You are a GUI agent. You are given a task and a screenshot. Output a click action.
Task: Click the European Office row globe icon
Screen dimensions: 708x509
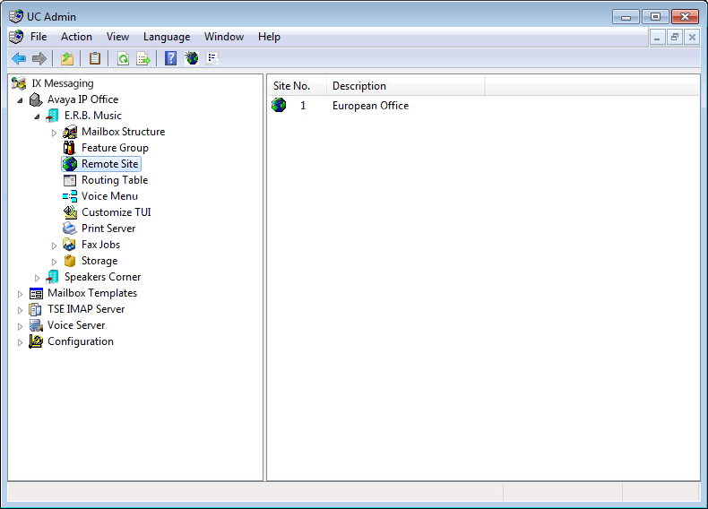click(279, 105)
